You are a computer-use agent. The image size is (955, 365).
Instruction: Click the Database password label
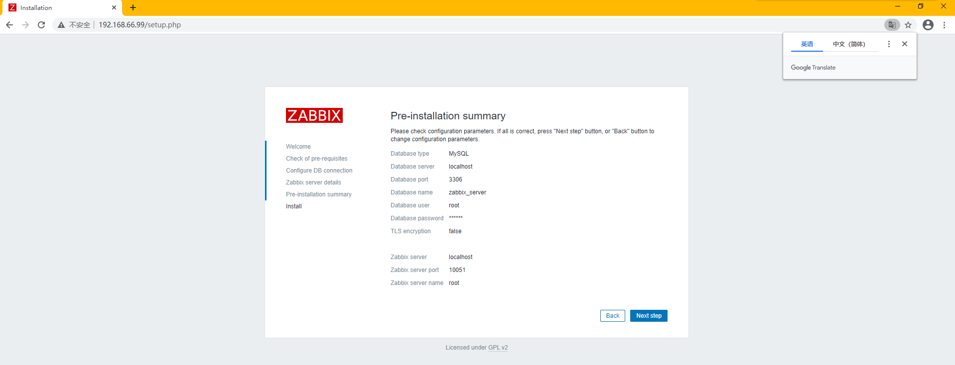[417, 218]
